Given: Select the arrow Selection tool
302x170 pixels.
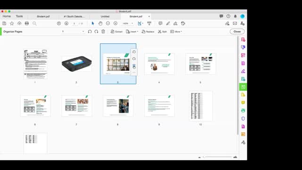Looking at the screenshot, I should pos(93,24).
